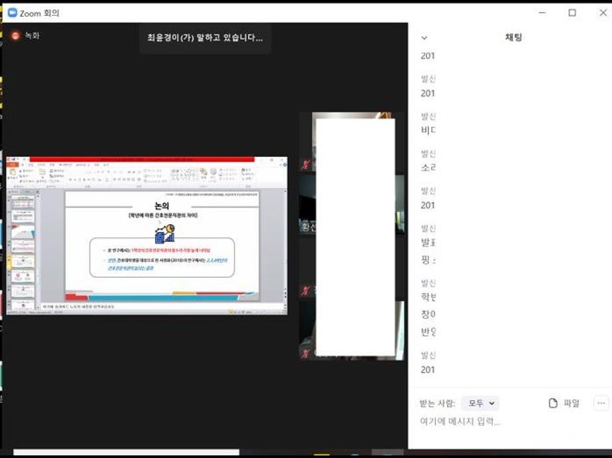The width and height of the screenshot is (612, 458).
Task: Click the chat message starting with 소리
Action: pyautogui.click(x=428, y=168)
